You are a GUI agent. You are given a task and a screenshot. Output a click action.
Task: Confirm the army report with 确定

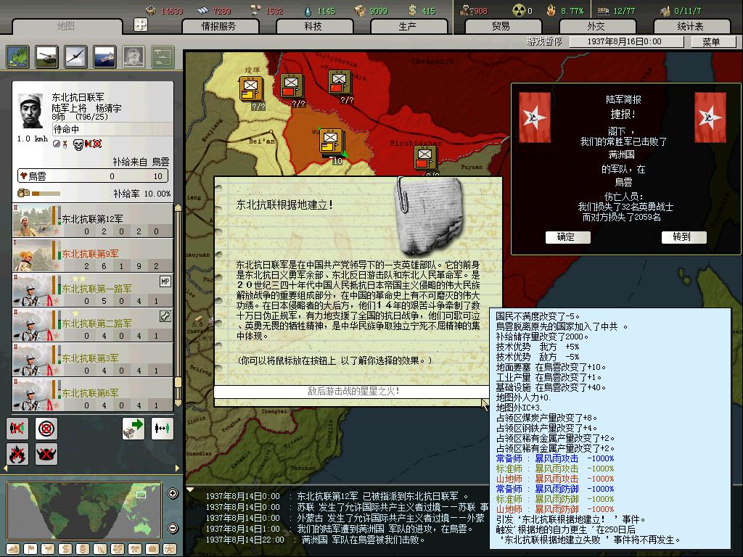(x=567, y=237)
